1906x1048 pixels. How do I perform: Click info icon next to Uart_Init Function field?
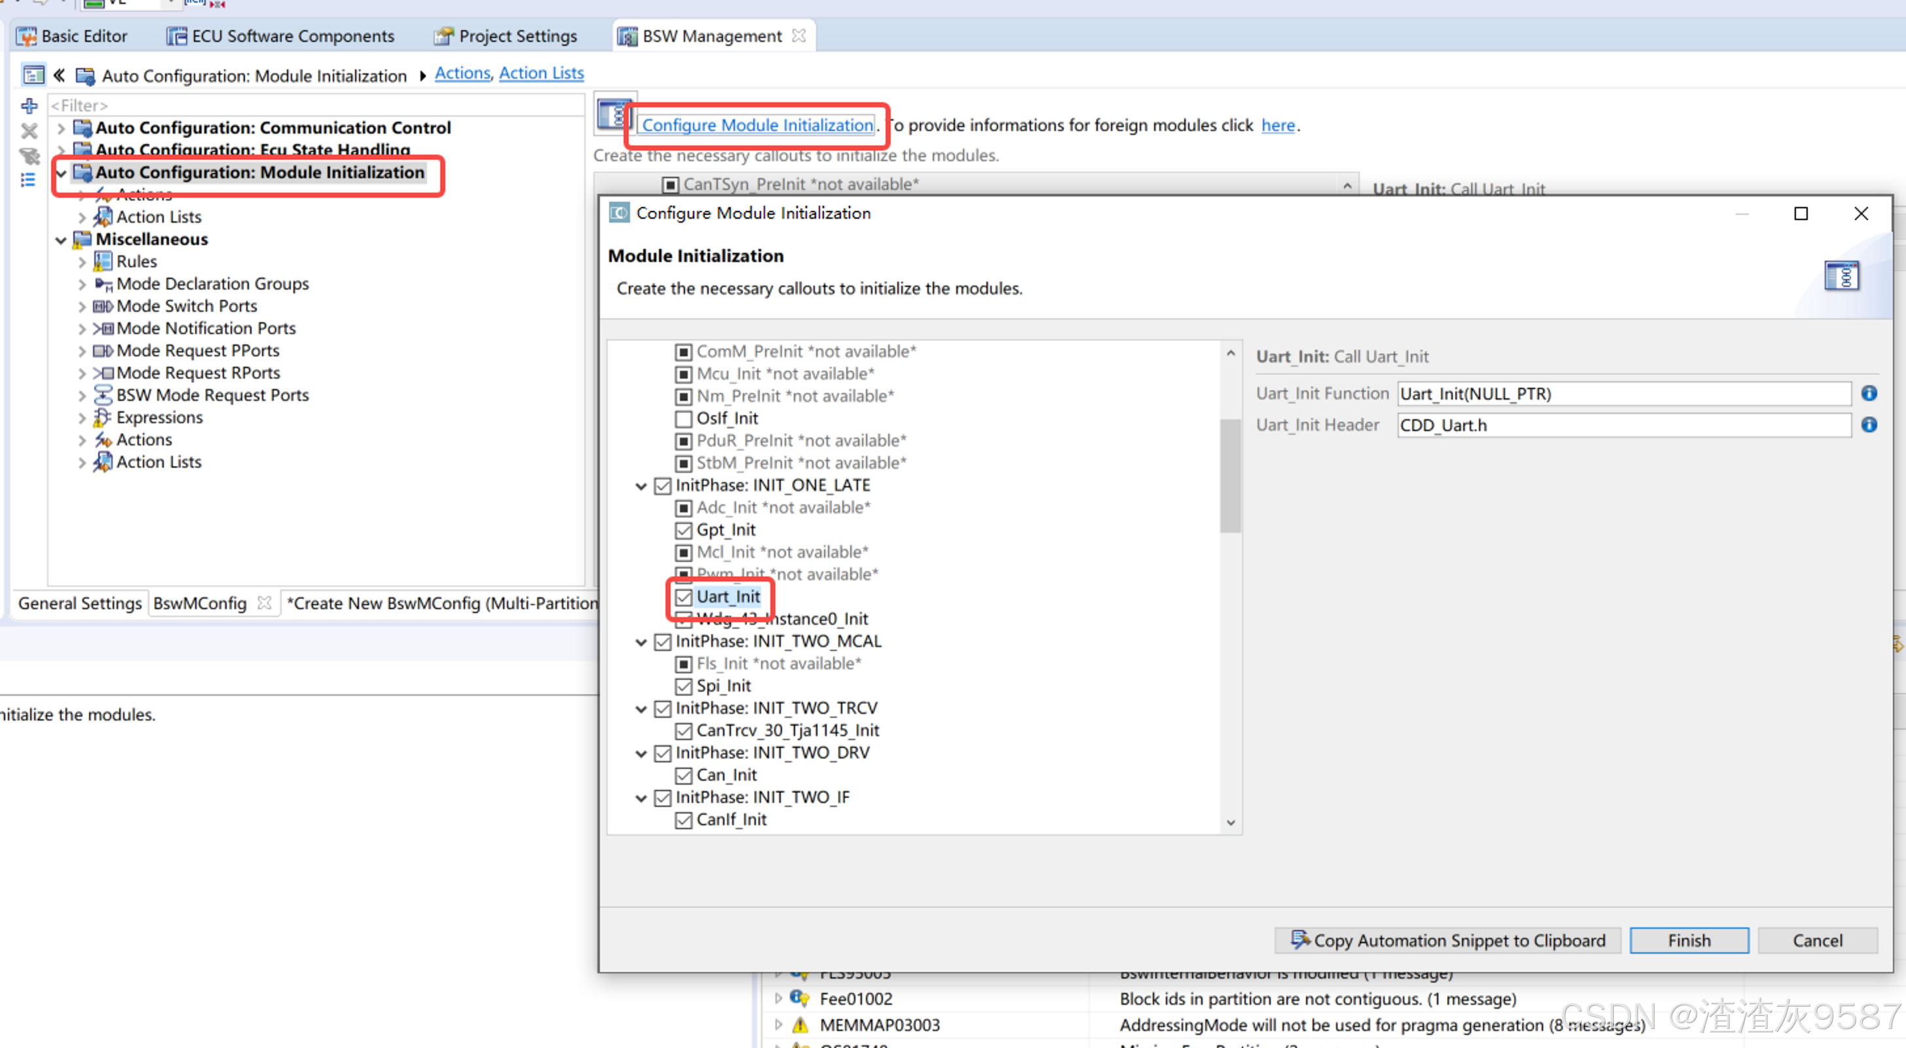(x=1869, y=394)
